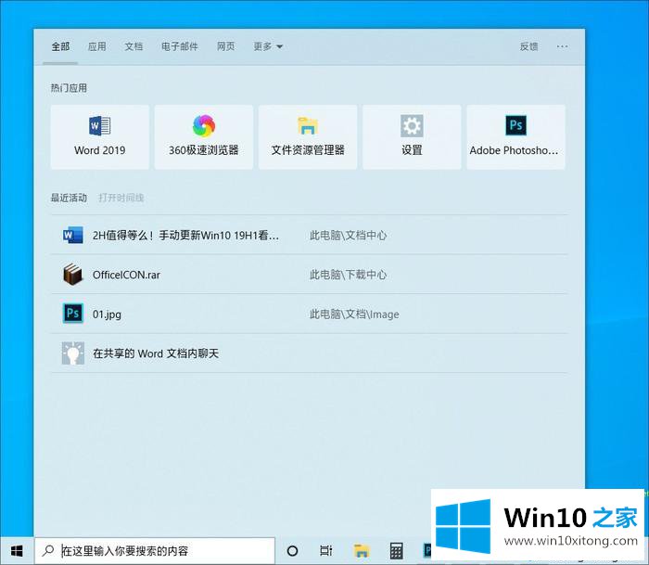Switch to the 电子邮件 tab
649x565 pixels.
click(x=180, y=46)
